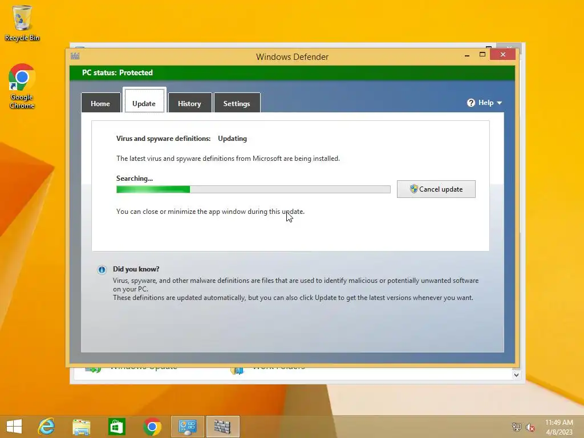584x438 pixels.
Task: Click the Did you know info icon
Action: [x=102, y=270]
